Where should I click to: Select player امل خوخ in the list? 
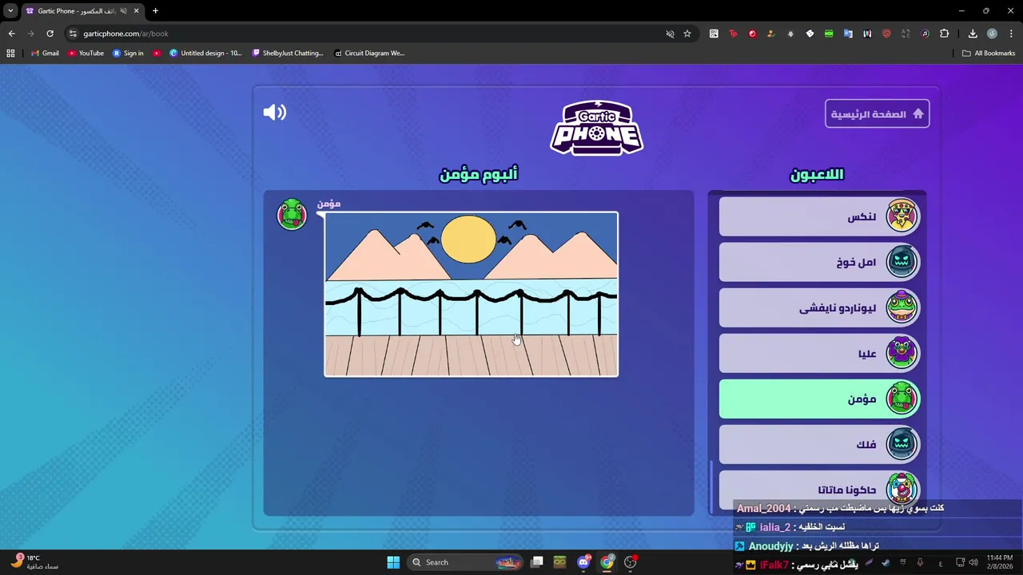[x=819, y=262]
